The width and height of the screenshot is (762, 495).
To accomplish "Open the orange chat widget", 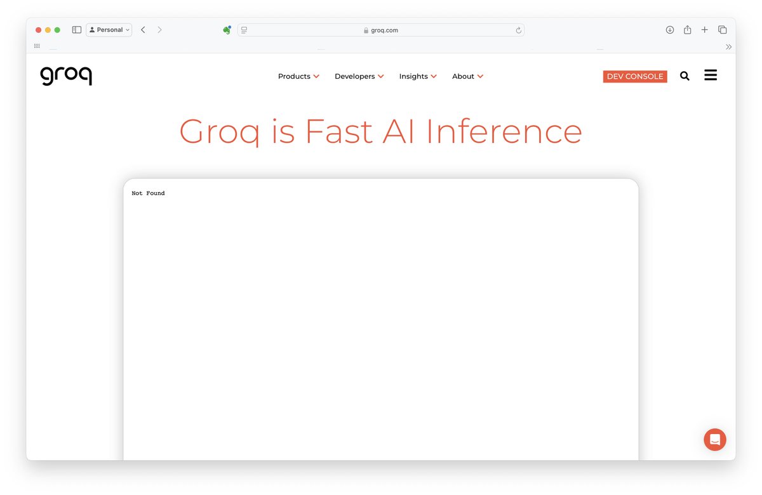I will 715,440.
